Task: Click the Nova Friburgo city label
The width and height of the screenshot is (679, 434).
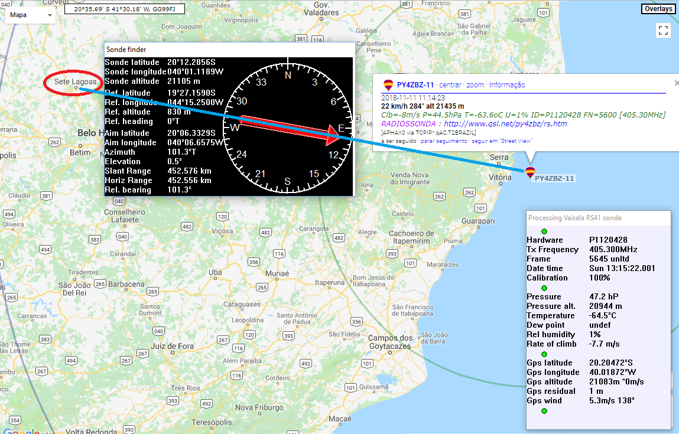Action: tap(259, 407)
